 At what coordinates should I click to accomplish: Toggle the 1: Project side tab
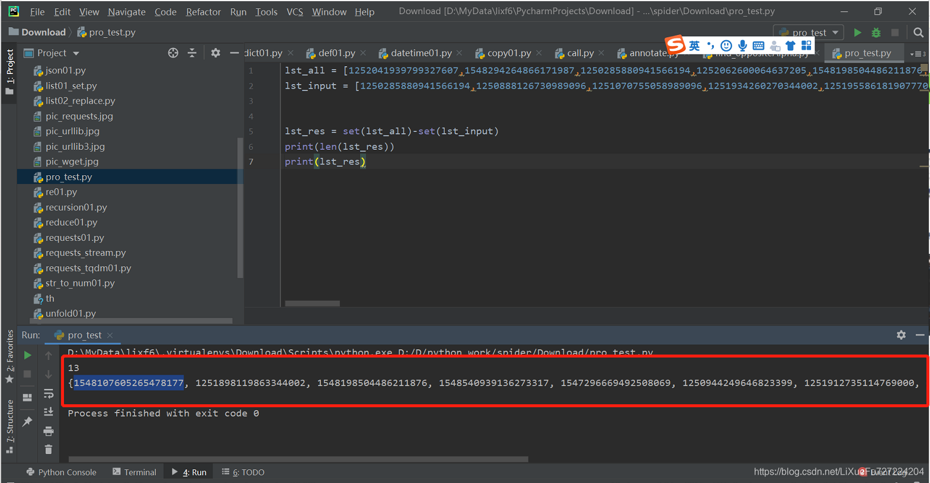9,72
